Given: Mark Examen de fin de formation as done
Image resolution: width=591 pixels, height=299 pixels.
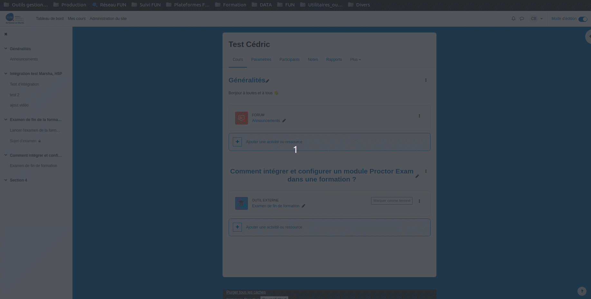Looking at the screenshot, I should [x=392, y=201].
